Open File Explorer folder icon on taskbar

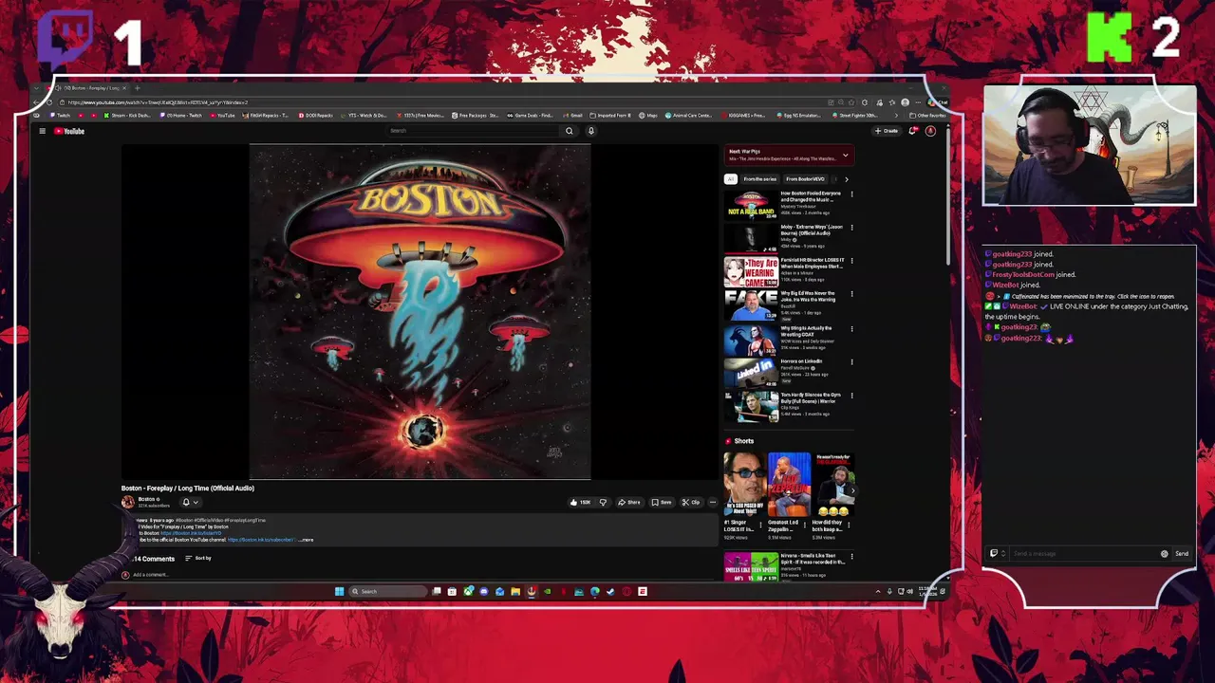click(x=515, y=591)
